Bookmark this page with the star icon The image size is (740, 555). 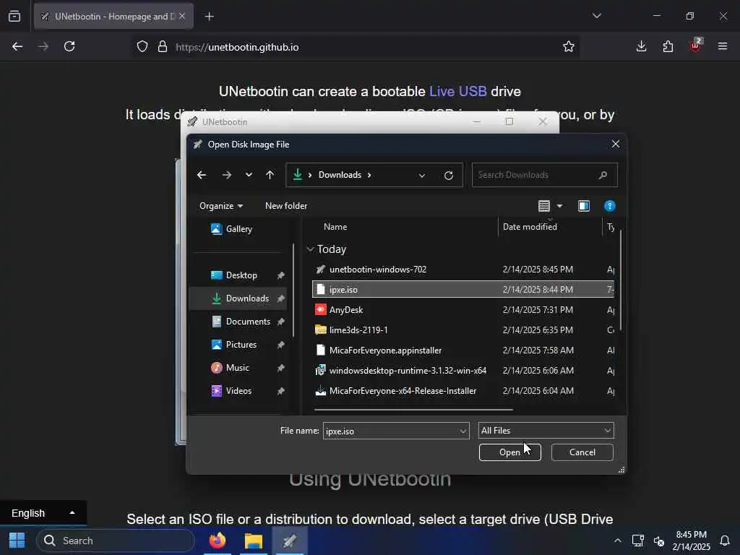pyautogui.click(x=569, y=47)
